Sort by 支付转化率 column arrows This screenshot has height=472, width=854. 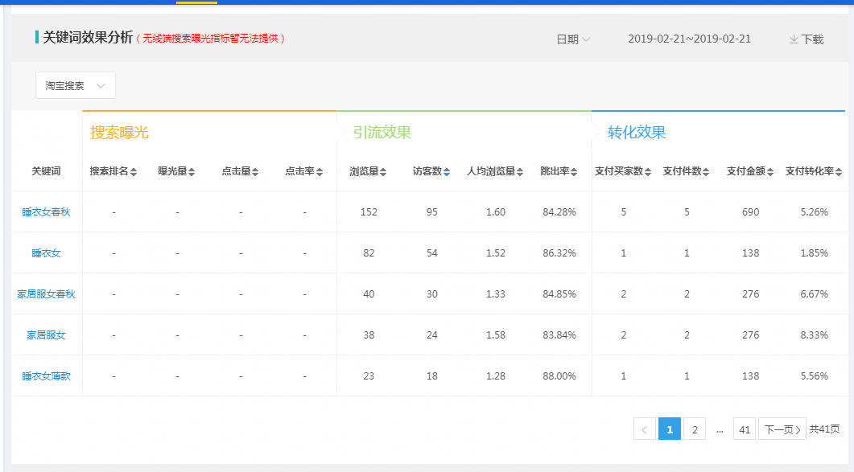click(x=838, y=171)
